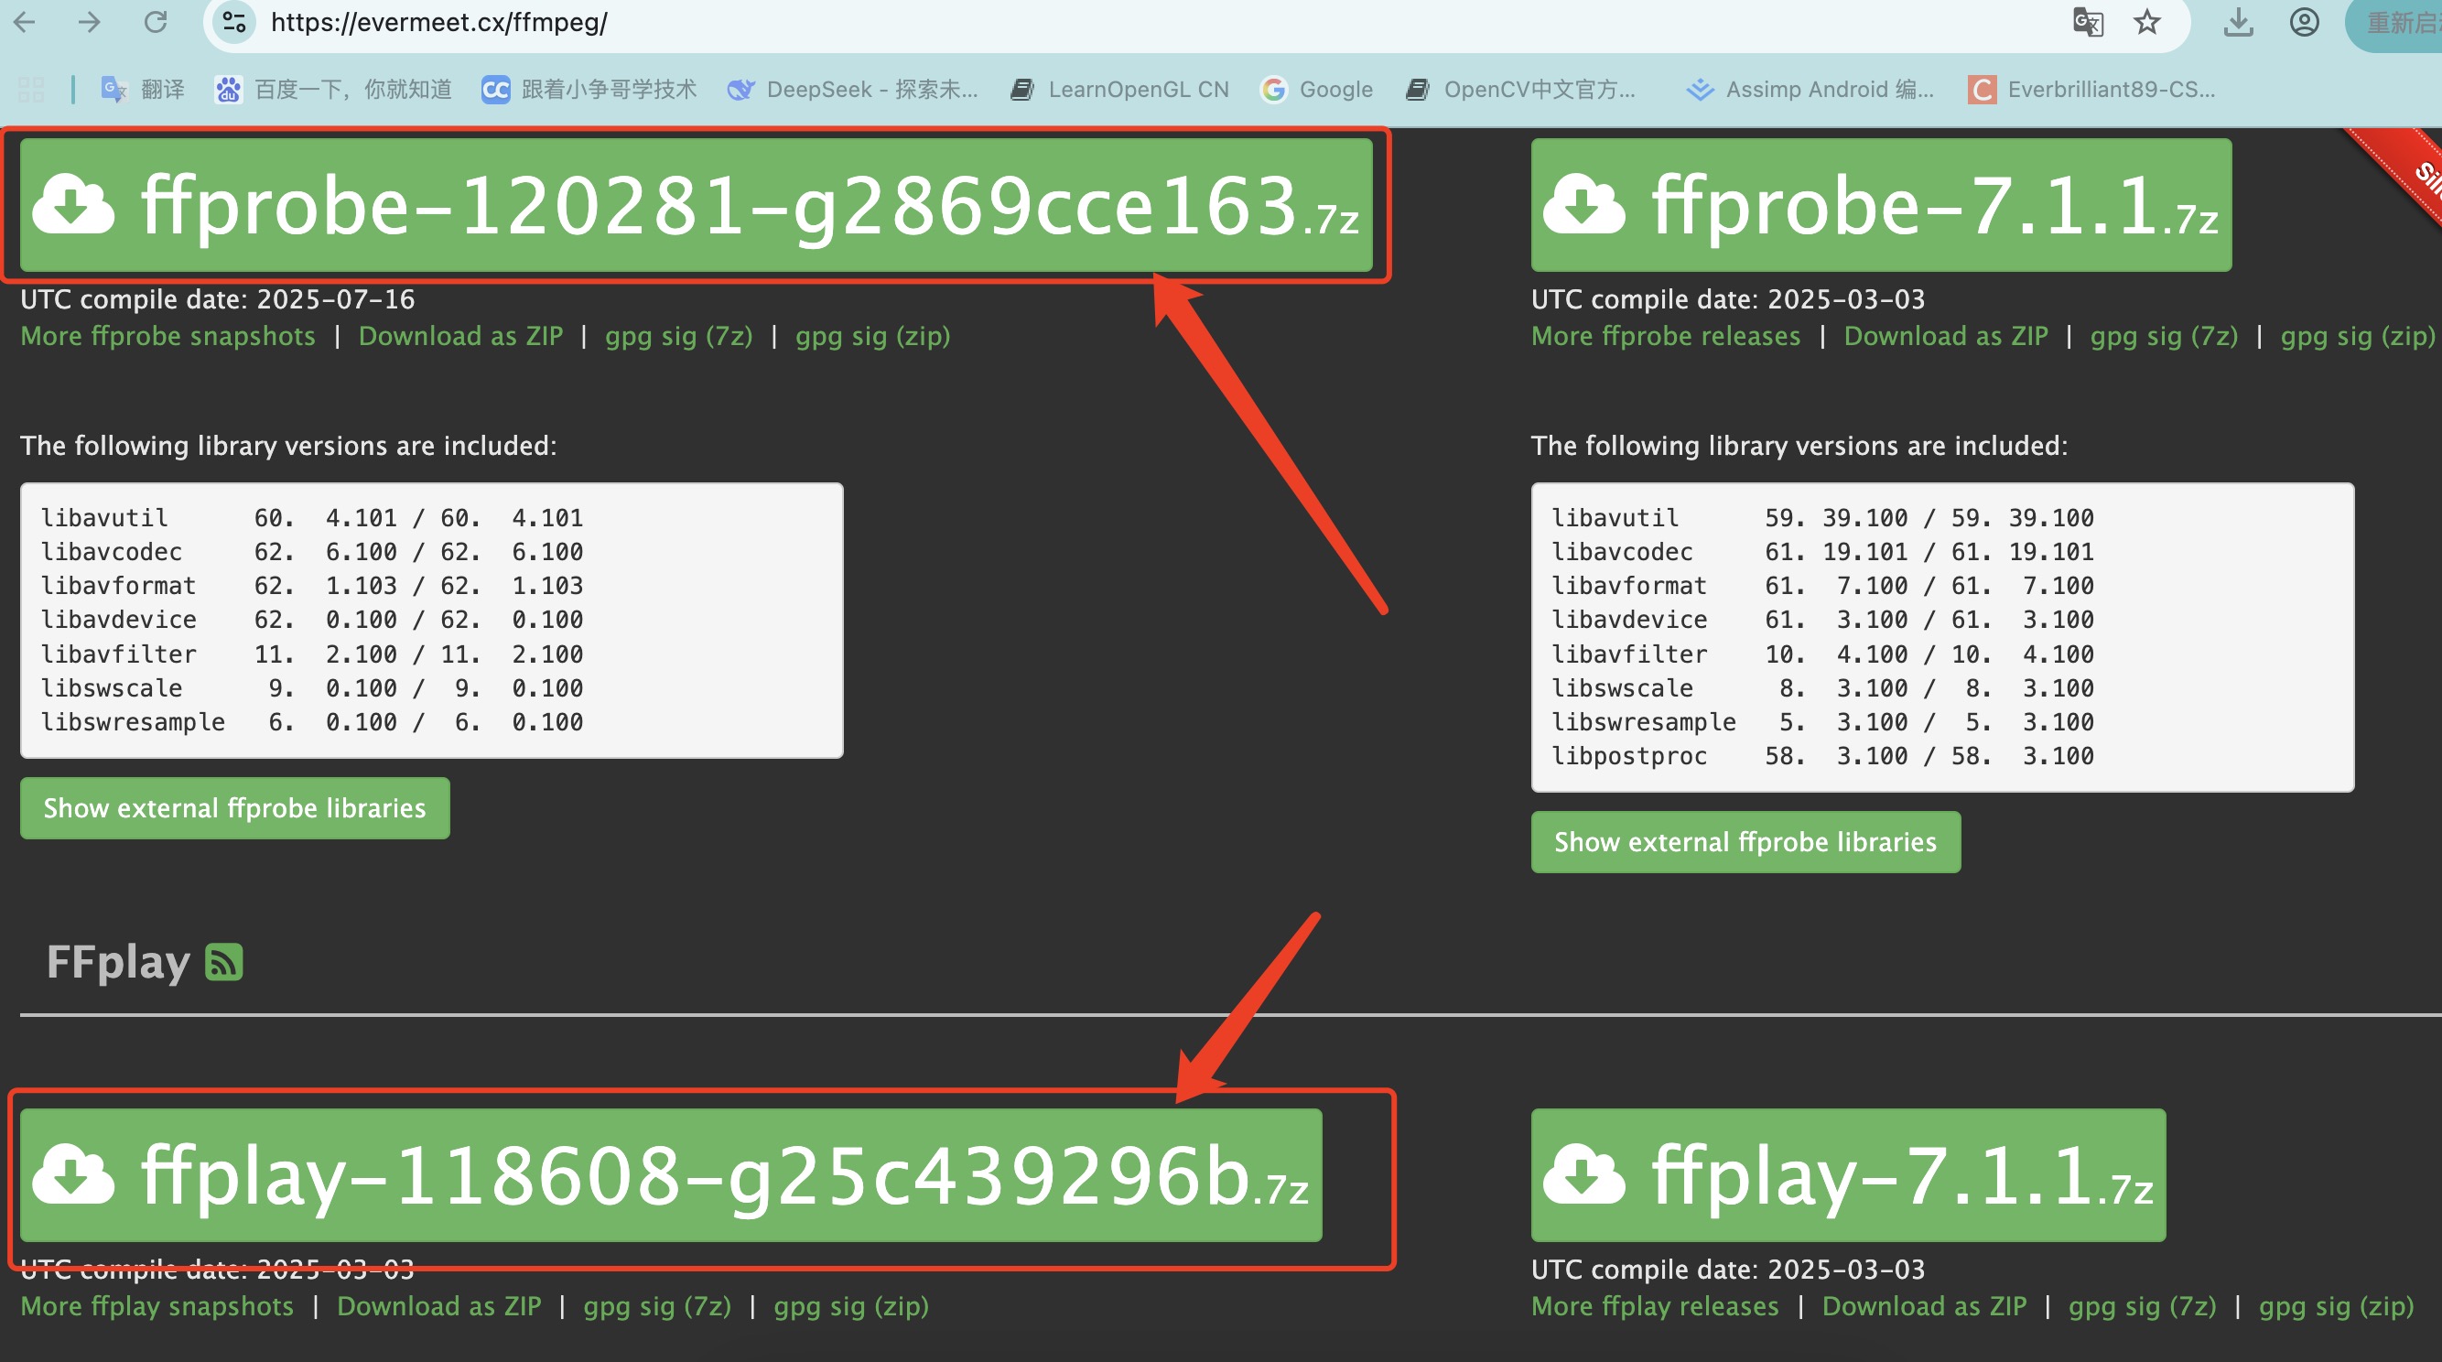The height and width of the screenshot is (1362, 2442).
Task: Open gpg sig (zip) for ffprobe-7.1.1
Action: [x=2357, y=336]
